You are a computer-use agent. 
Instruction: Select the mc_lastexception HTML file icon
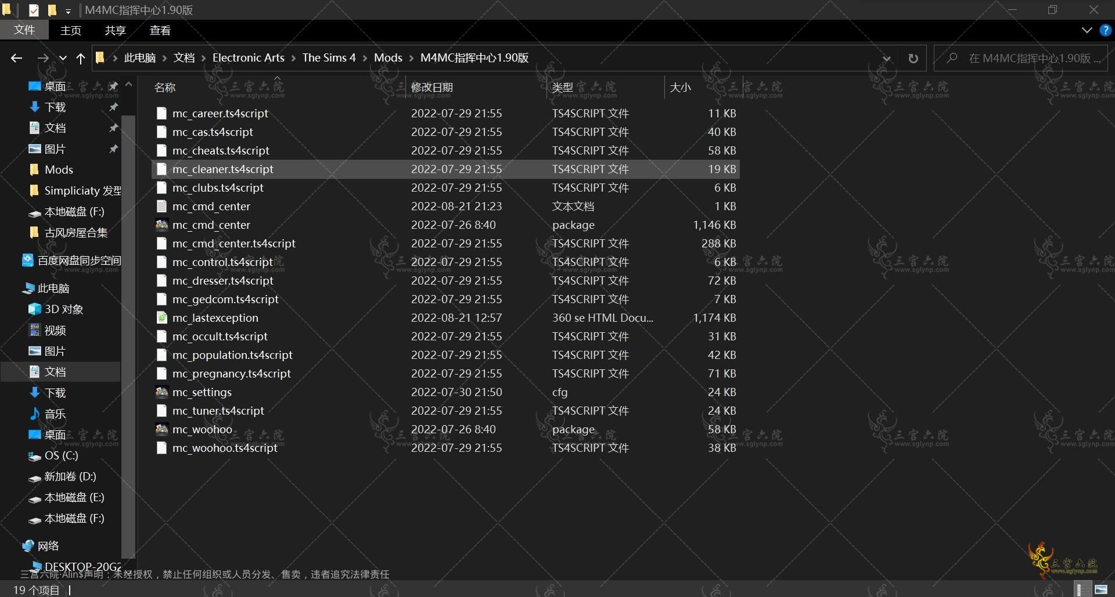(161, 318)
